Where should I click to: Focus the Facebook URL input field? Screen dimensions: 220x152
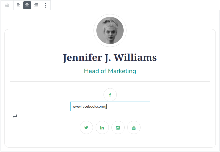tap(110, 106)
